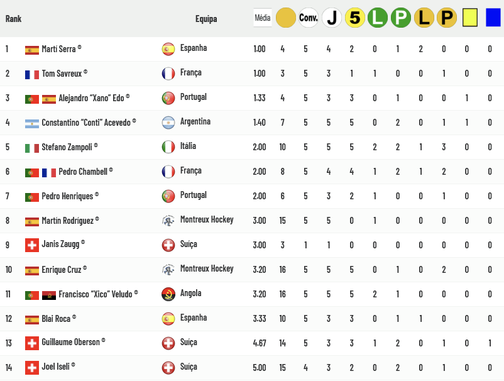Image resolution: width=504 pixels, height=381 pixels.
Task: Click the Itália team flag icon
Action: click(168, 146)
